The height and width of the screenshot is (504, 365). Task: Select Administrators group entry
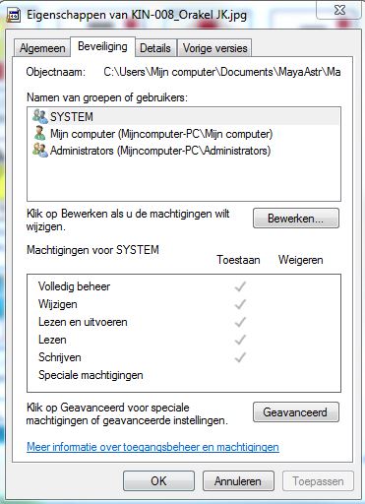tap(184, 151)
